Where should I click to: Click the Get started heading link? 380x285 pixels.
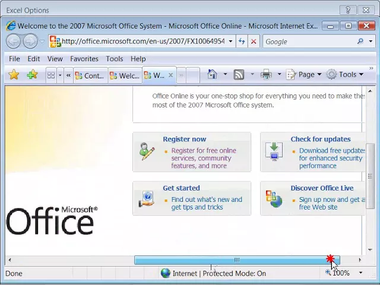(181, 188)
